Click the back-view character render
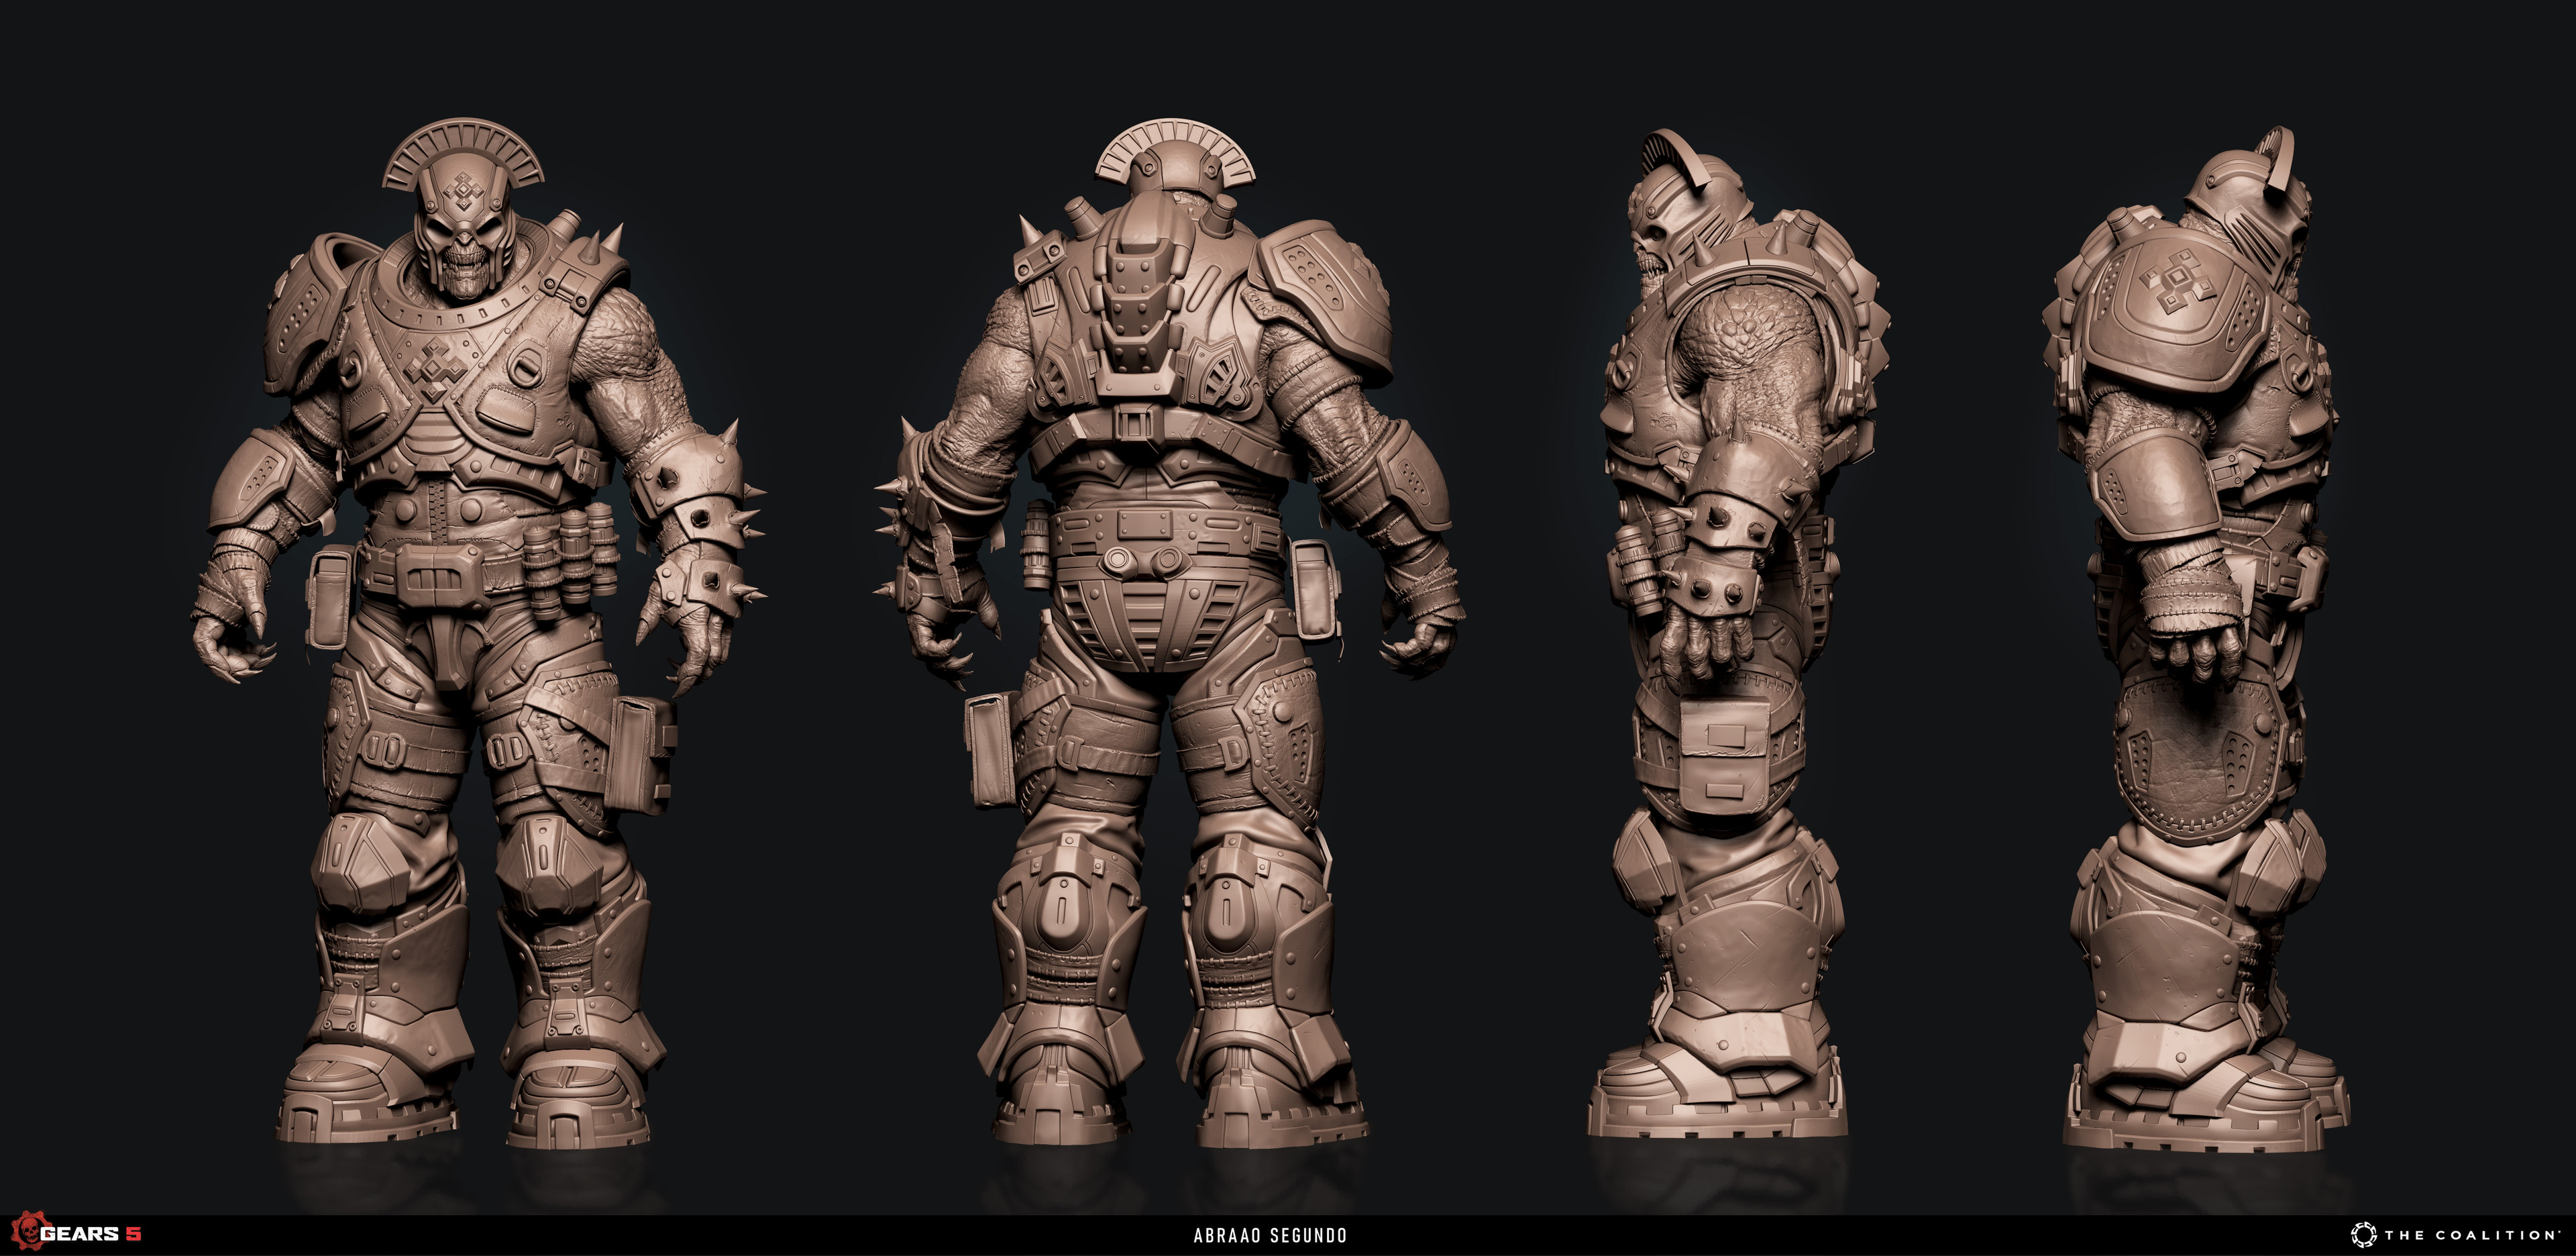Screen dimensions: 2576x1256 point(1170,634)
